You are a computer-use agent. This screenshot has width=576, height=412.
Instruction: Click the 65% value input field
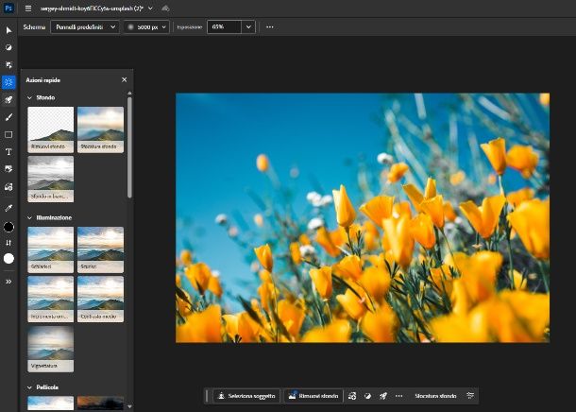coord(224,26)
